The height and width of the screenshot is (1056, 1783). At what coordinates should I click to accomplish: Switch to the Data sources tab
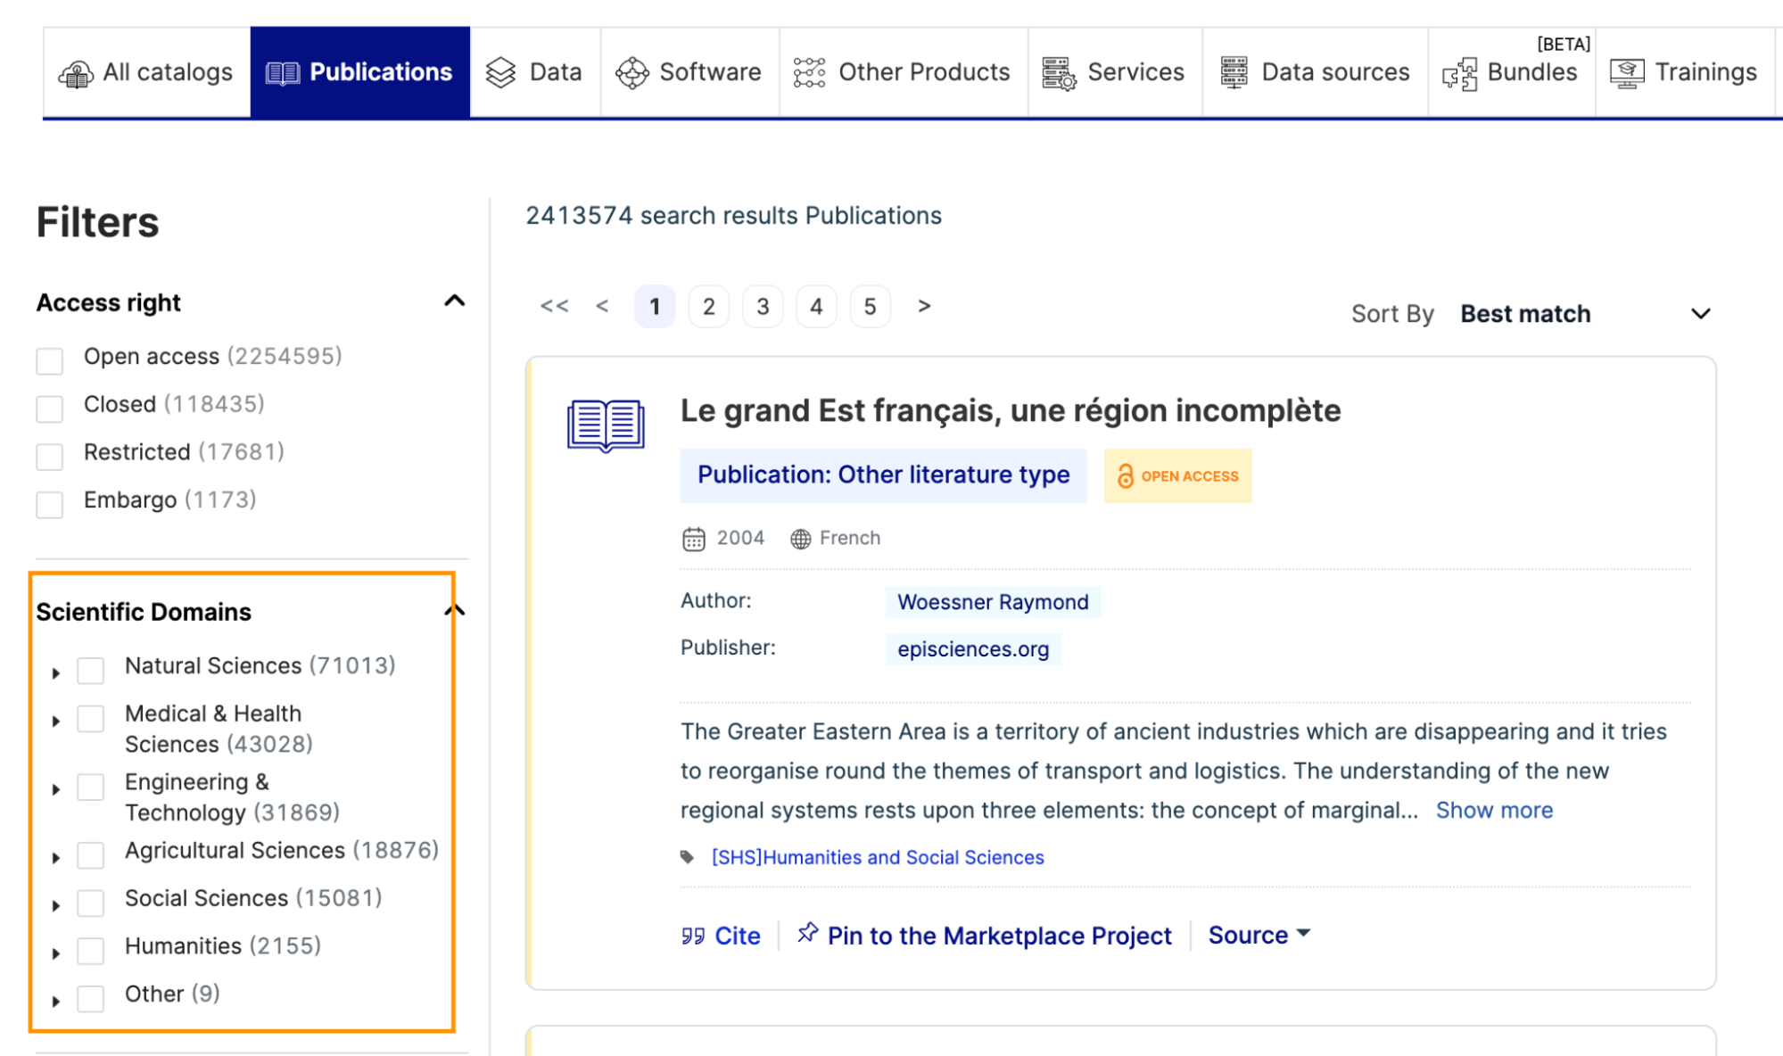pyautogui.click(x=1315, y=72)
